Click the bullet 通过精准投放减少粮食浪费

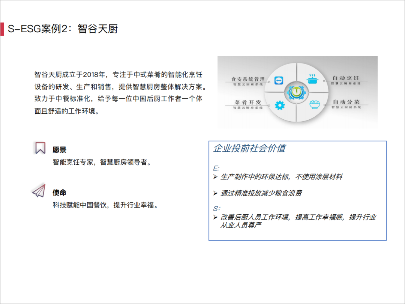tap(261, 193)
